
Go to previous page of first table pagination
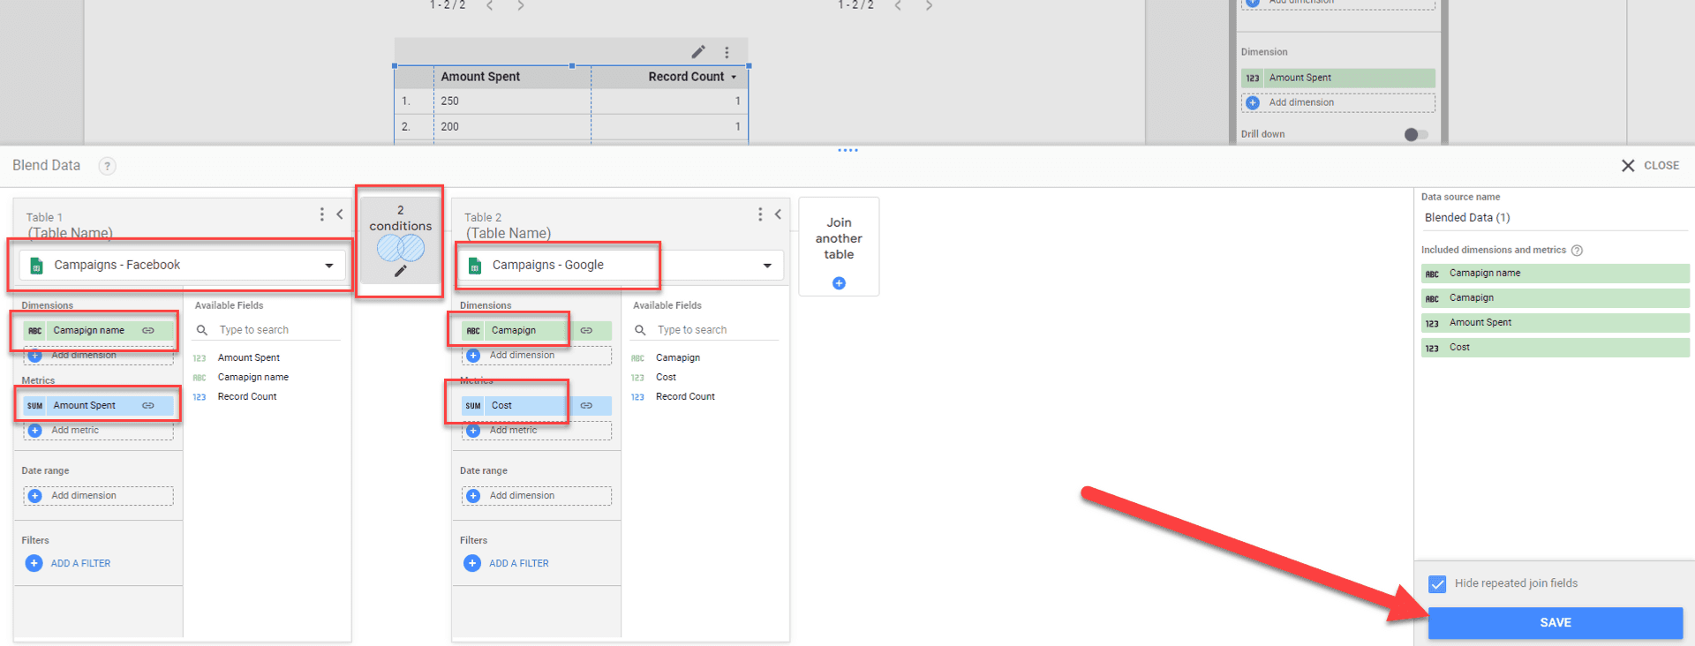(490, 5)
